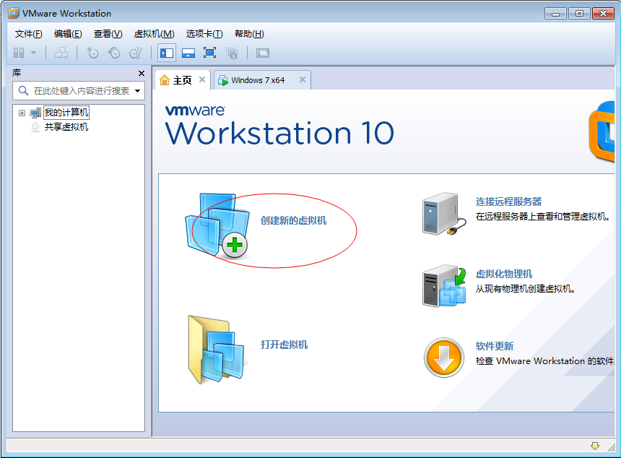Click the create new VM plus icon
The image size is (621, 458).
pos(235,245)
